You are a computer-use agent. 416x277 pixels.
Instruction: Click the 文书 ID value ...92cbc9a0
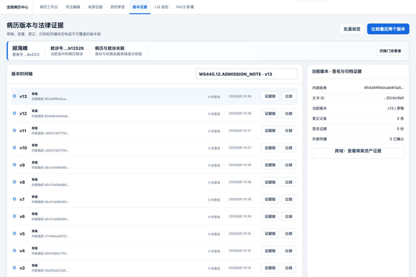pyautogui.click(x=394, y=98)
